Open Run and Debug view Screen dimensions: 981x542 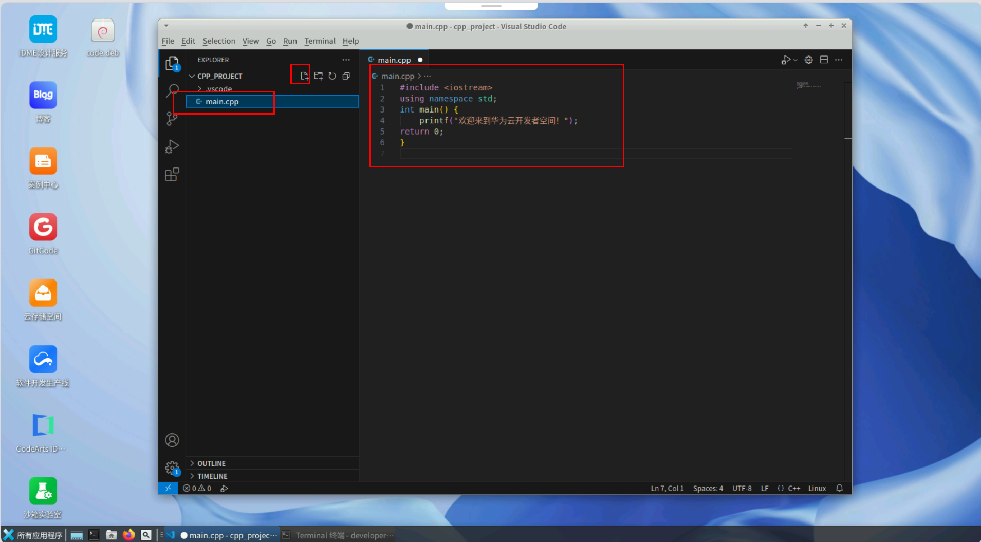(x=172, y=146)
